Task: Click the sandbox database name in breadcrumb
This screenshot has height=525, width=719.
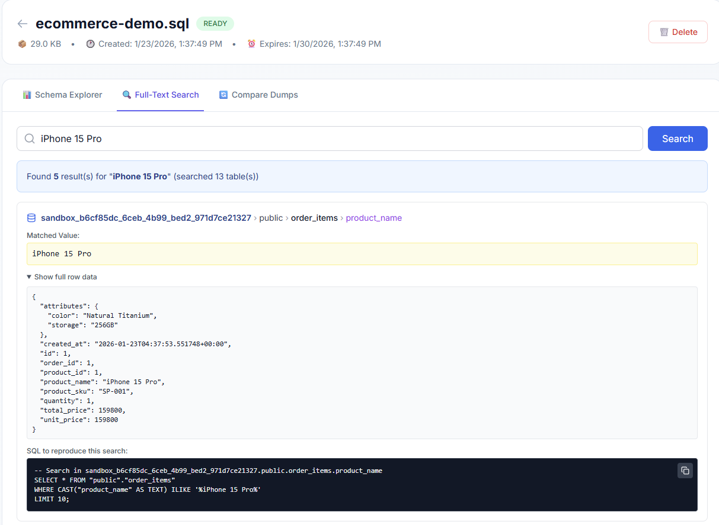Action: tap(146, 218)
